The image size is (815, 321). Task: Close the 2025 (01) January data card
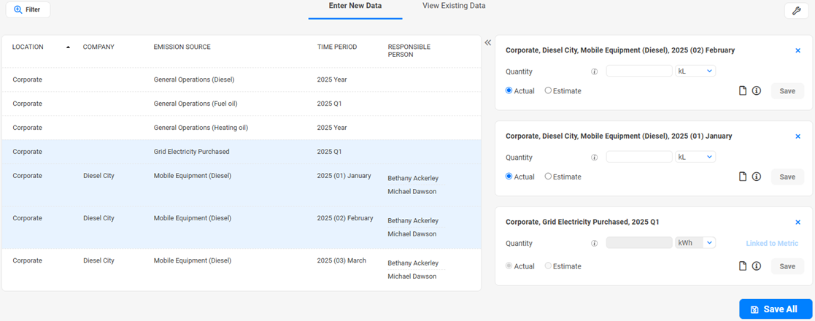click(797, 136)
